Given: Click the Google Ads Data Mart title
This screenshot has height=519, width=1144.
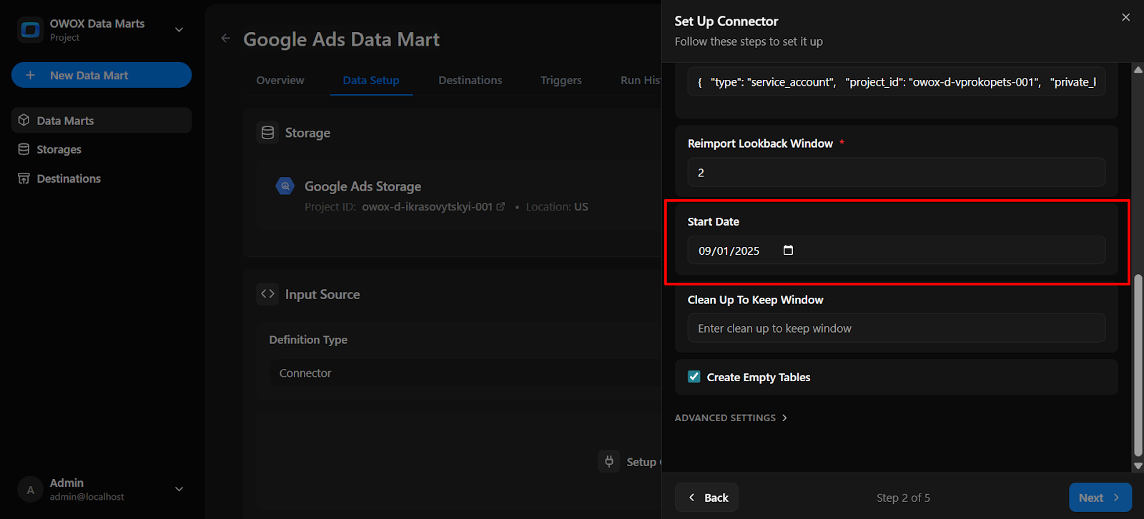Looking at the screenshot, I should [x=341, y=39].
